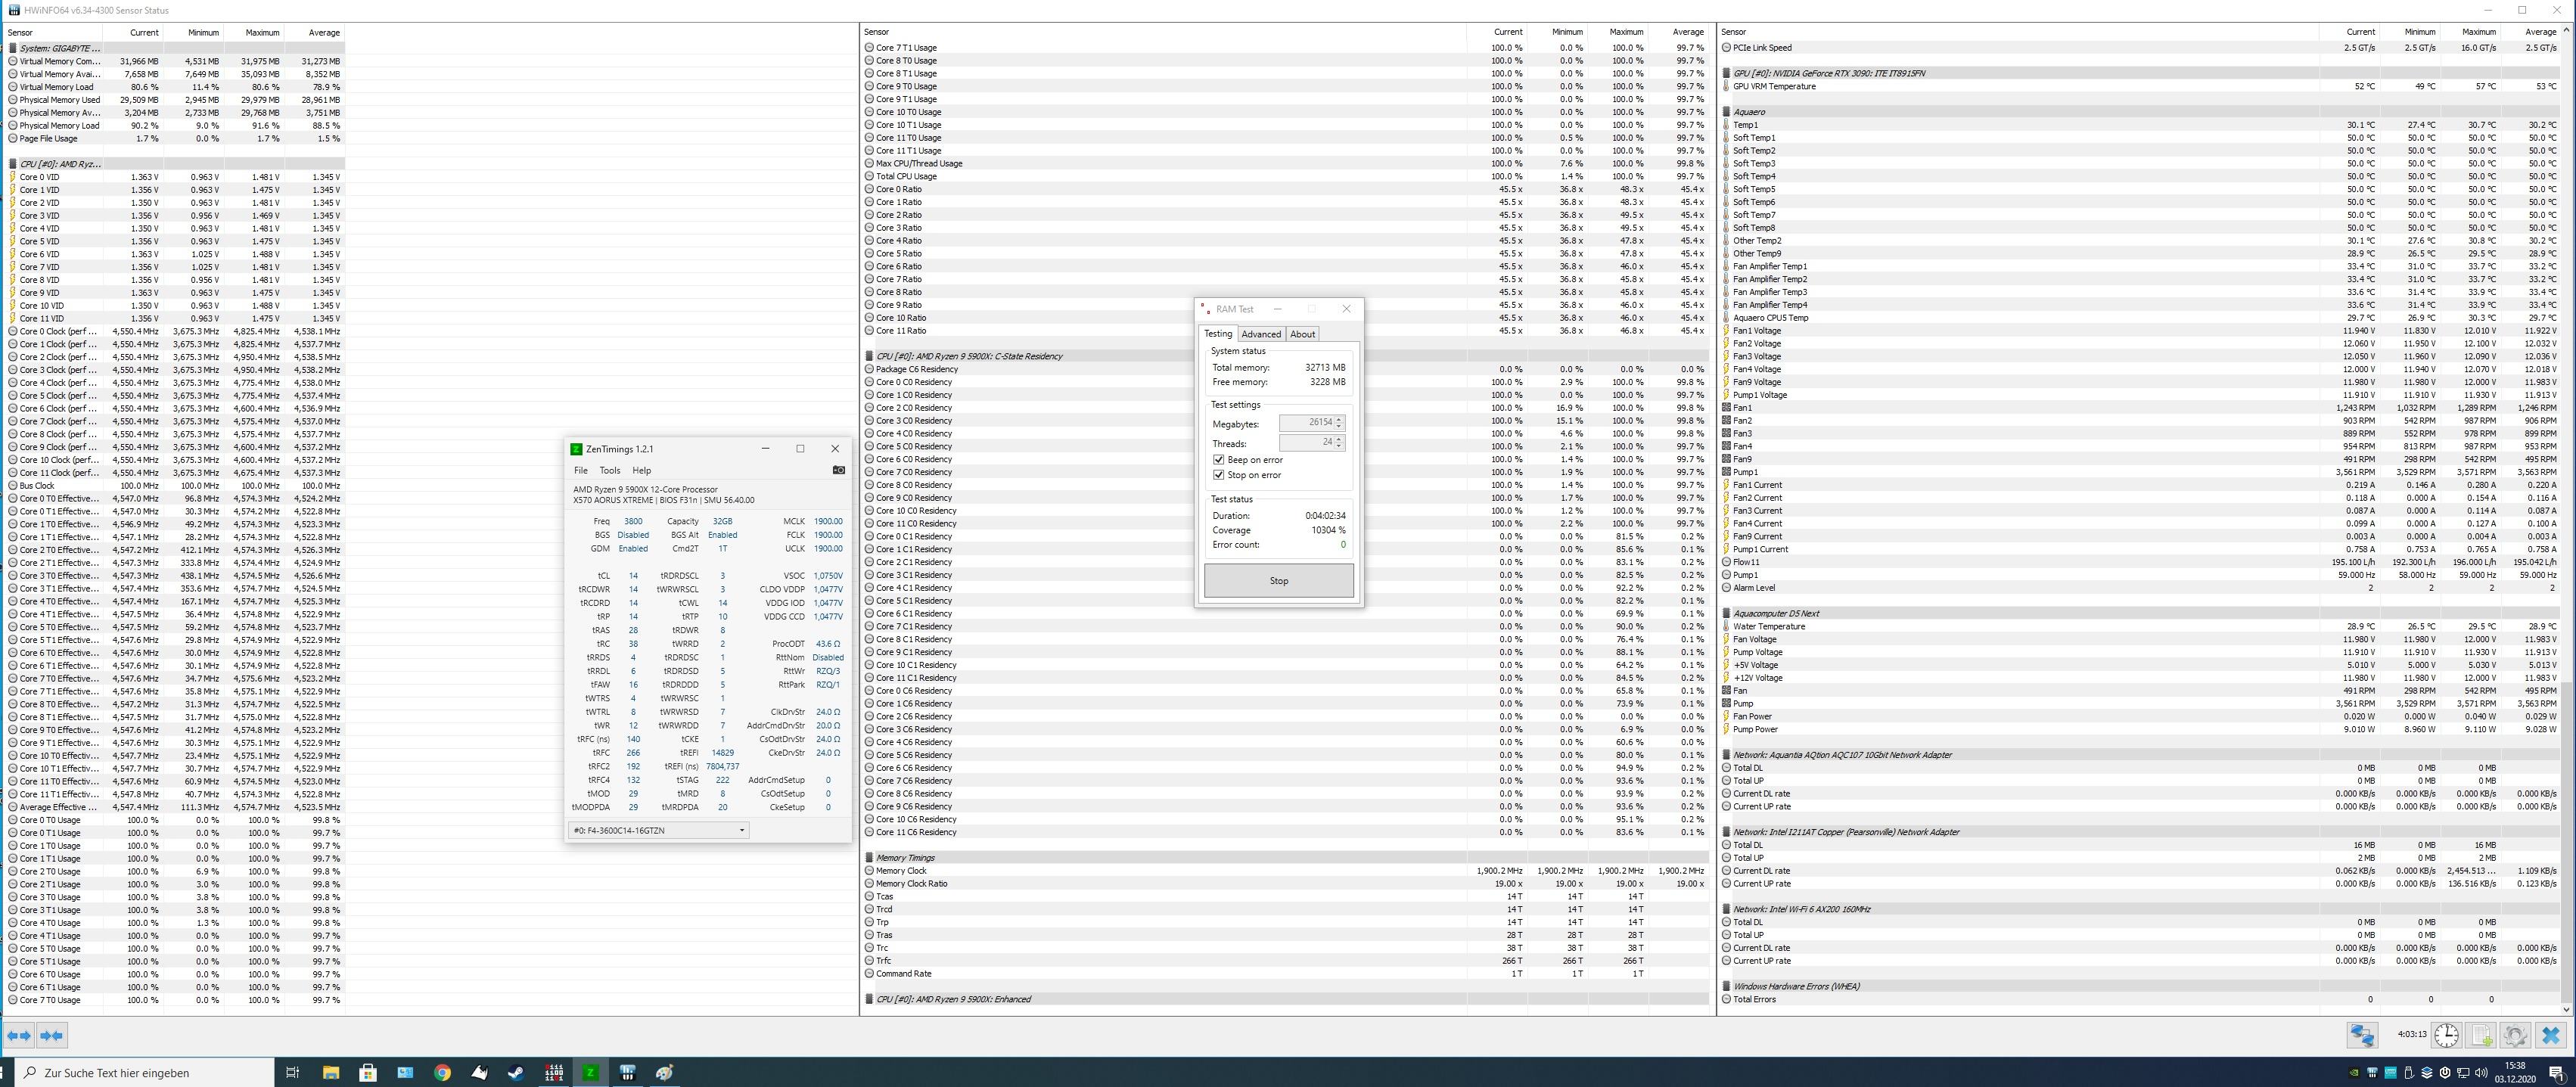The width and height of the screenshot is (2576, 1087).
Task: Open ZenTimings File menu
Action: click(x=580, y=470)
